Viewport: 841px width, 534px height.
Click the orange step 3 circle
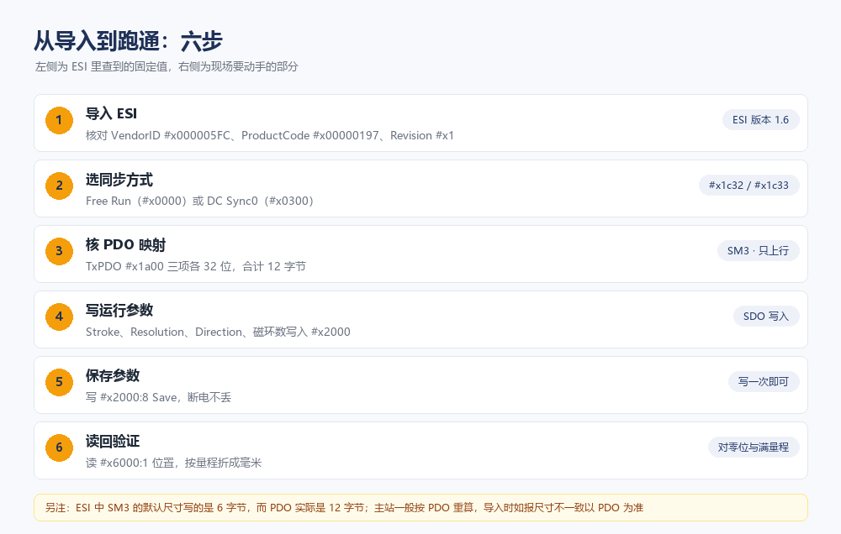point(59,251)
